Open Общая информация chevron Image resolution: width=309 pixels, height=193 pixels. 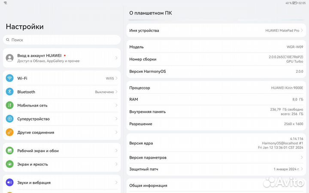(302, 186)
